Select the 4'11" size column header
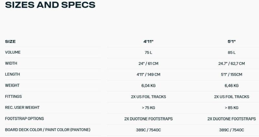Image resolution: width=259 pixels, height=137 pixels. point(148,41)
